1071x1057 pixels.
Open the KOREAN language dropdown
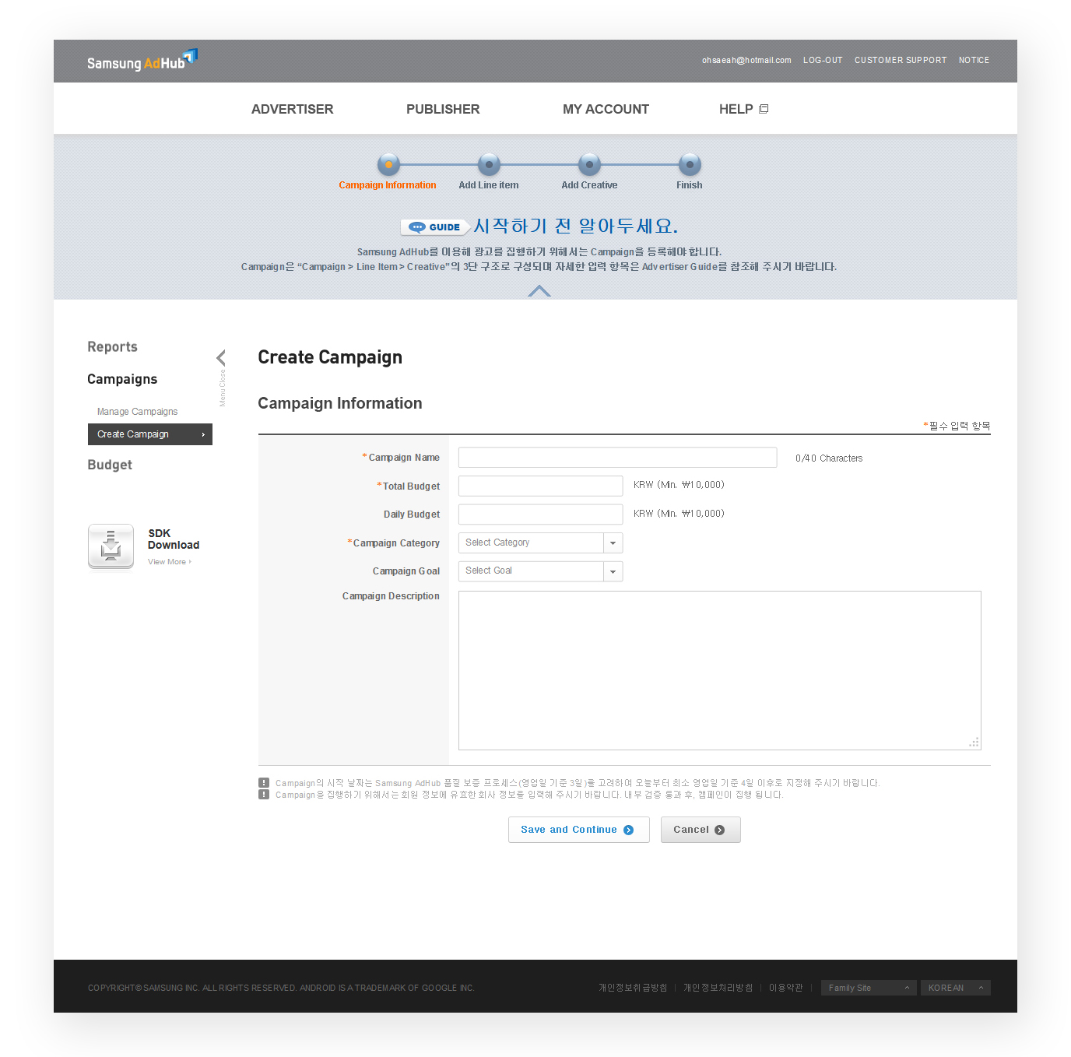pos(956,988)
